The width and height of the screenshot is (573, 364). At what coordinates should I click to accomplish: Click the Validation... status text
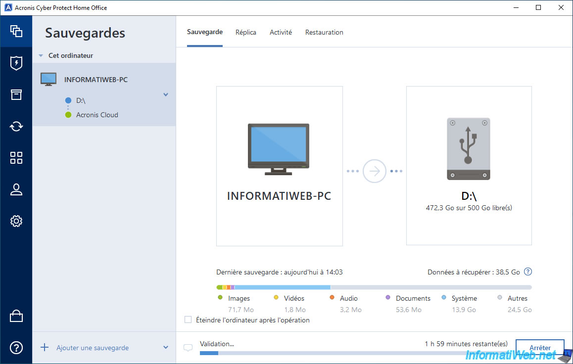217,344
